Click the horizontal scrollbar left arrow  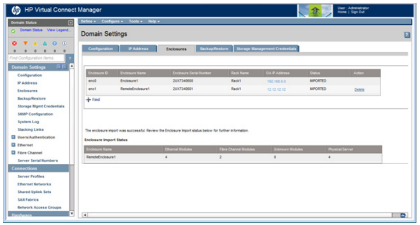point(85,215)
